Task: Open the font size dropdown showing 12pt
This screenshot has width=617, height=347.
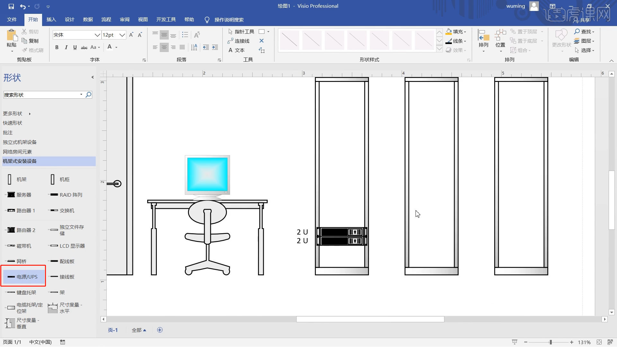Action: (x=122, y=35)
